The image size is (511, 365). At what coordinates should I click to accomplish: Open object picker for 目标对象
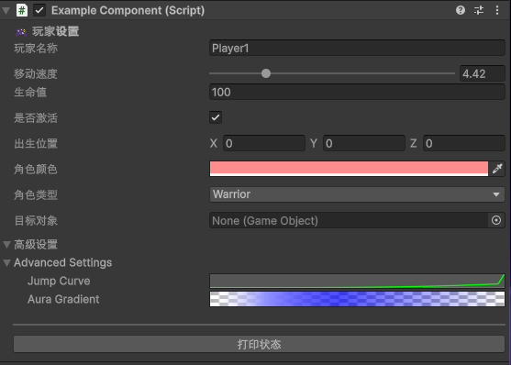pos(496,221)
